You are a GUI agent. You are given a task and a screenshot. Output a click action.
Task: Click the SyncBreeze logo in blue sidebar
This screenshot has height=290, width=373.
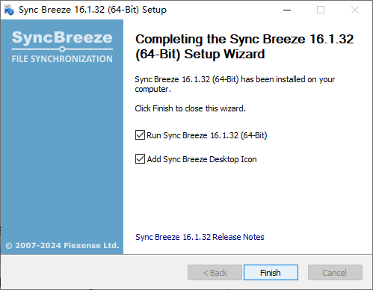point(62,37)
